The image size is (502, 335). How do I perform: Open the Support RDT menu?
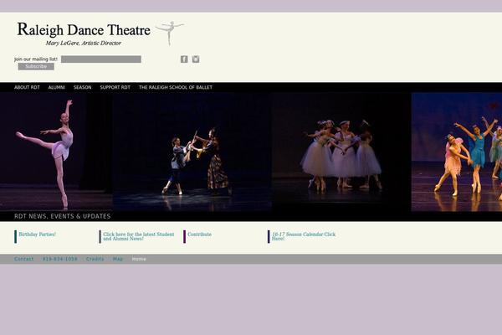pyautogui.click(x=115, y=87)
